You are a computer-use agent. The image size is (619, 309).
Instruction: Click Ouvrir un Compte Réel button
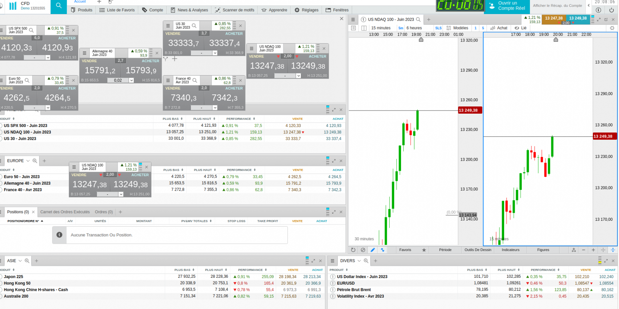pos(508,6)
